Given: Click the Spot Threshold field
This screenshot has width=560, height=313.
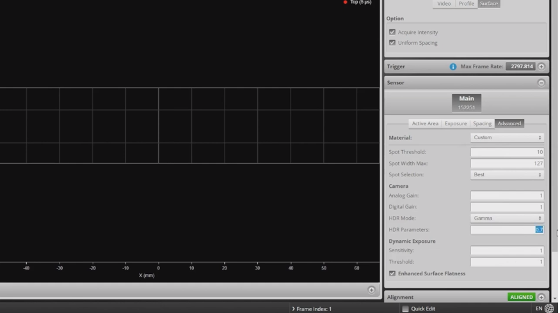Looking at the screenshot, I should coord(507,152).
